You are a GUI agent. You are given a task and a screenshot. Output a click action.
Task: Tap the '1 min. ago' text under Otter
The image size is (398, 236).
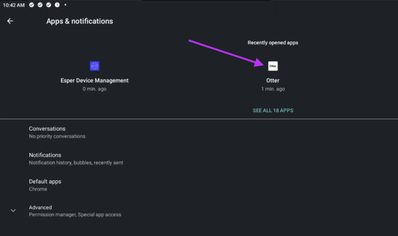(x=273, y=89)
